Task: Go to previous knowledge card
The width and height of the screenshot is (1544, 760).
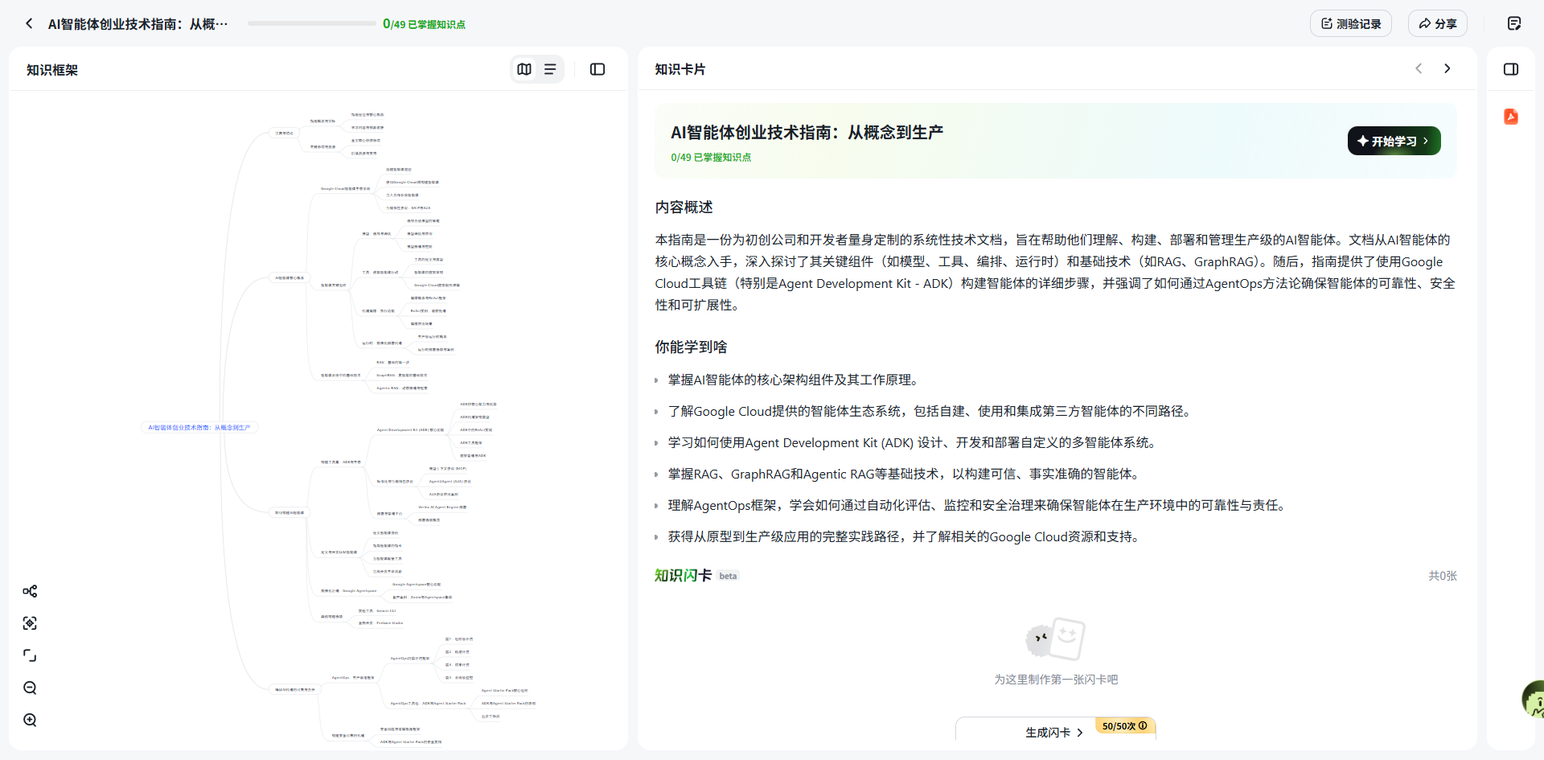Action: click(x=1419, y=68)
